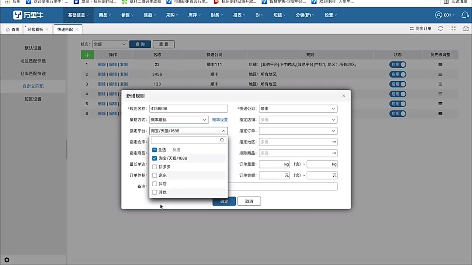Click the 规则名称 input field
The image size is (472, 265).
pyautogui.click(x=188, y=109)
